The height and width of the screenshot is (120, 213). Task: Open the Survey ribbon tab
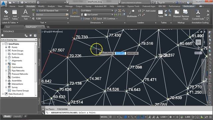[x=88, y=6]
